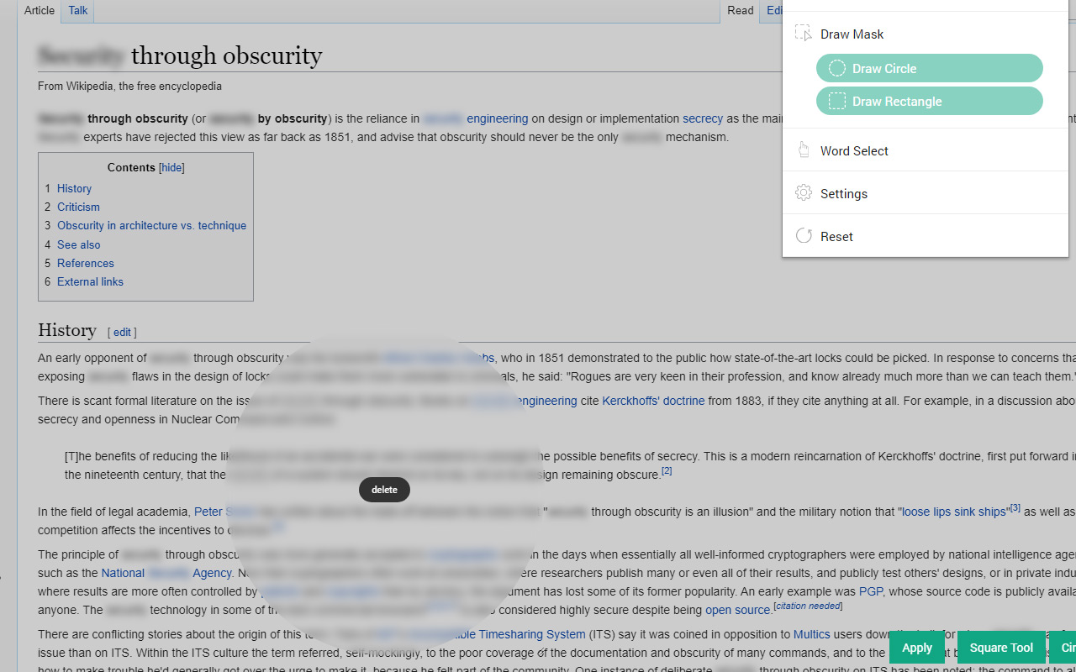
Task: Click the Square Tool button
Action: pyautogui.click(x=1001, y=648)
